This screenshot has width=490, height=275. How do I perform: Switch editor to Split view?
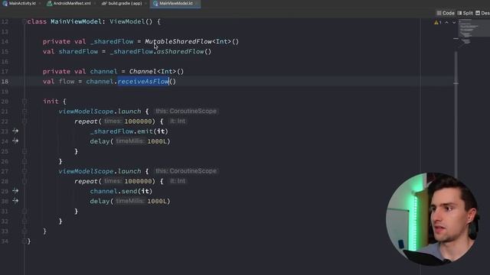[x=465, y=13]
